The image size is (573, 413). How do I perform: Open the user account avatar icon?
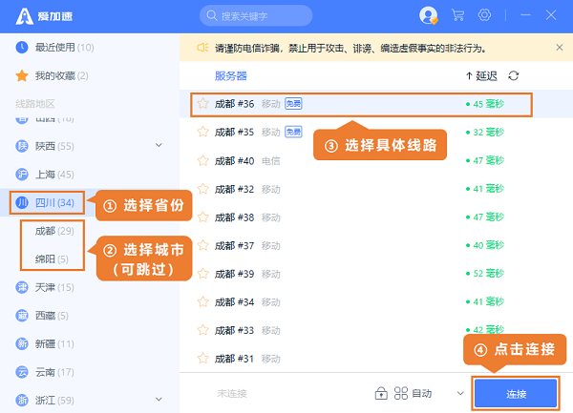[428, 15]
